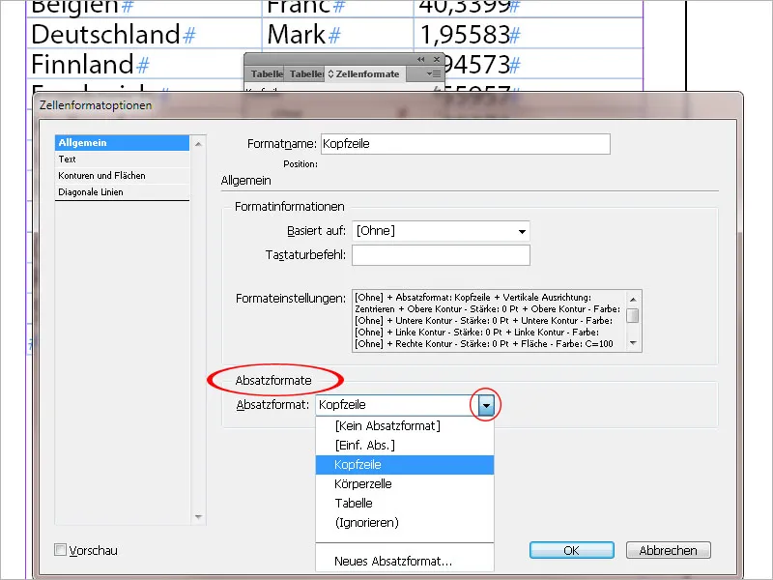Collapse the panel group using the double-arrow icon
Screen dimensions: 773x580
point(419,60)
